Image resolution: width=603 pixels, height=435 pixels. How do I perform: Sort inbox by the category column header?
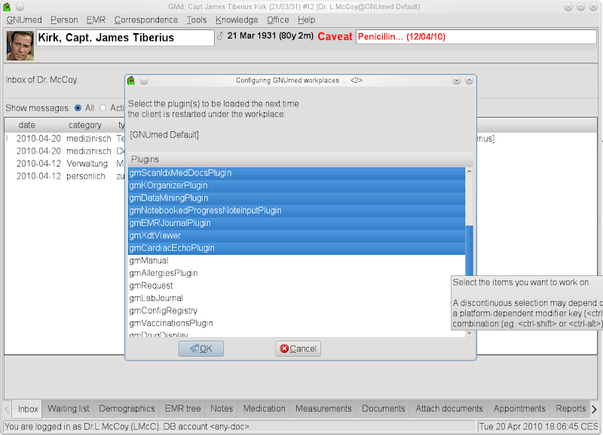(85, 125)
